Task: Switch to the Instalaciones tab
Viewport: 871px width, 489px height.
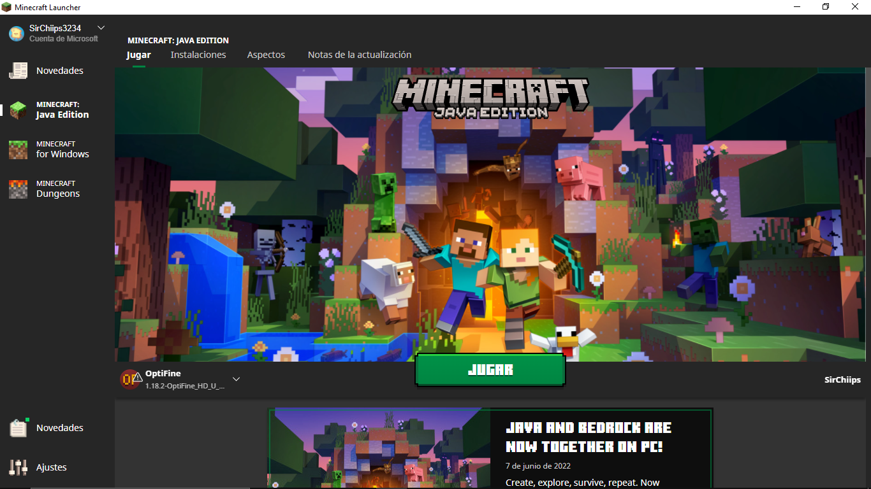Action: click(198, 55)
